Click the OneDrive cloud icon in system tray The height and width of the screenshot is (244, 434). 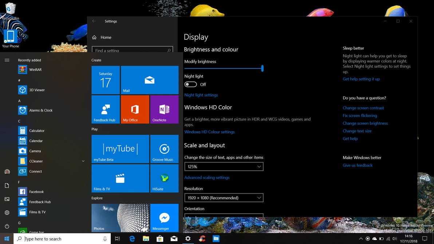[x=374, y=239]
